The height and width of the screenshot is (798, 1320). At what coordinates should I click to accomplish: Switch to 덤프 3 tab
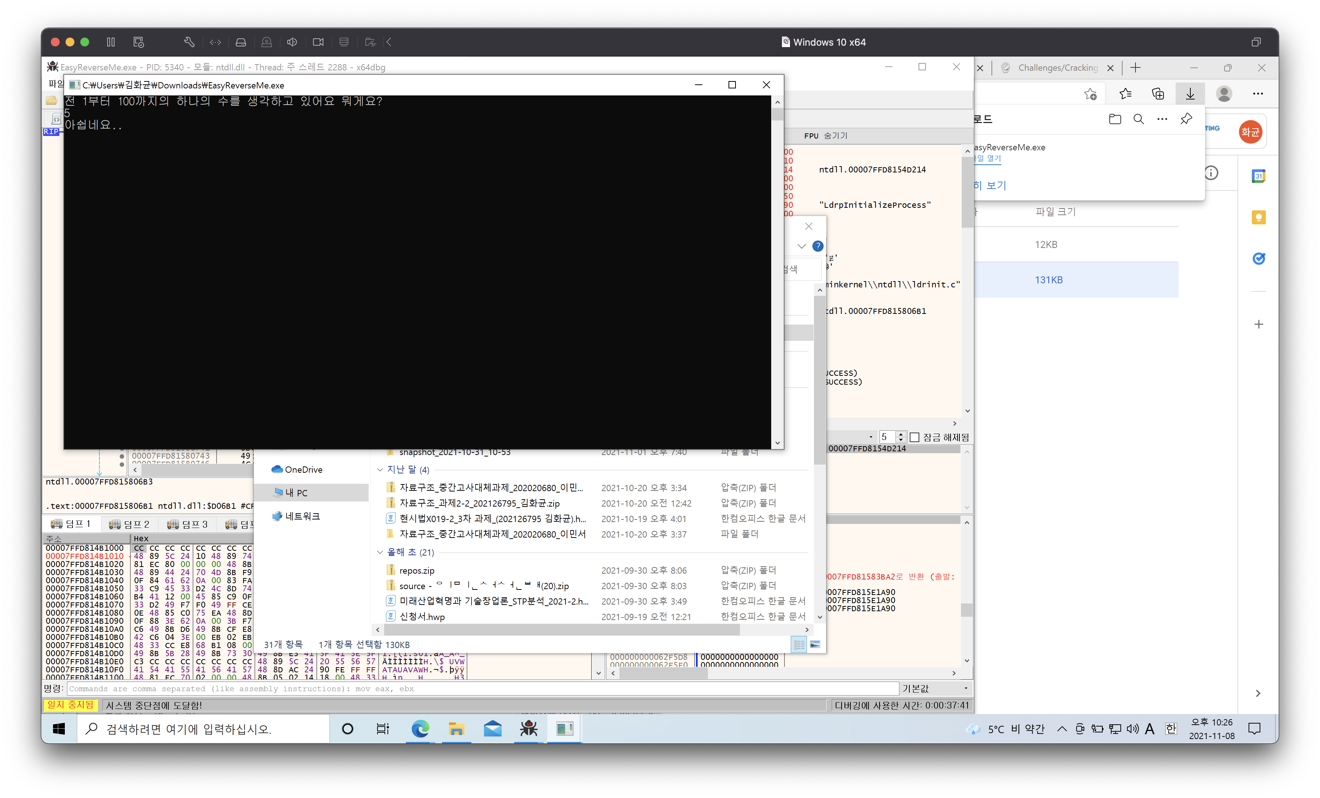click(187, 524)
